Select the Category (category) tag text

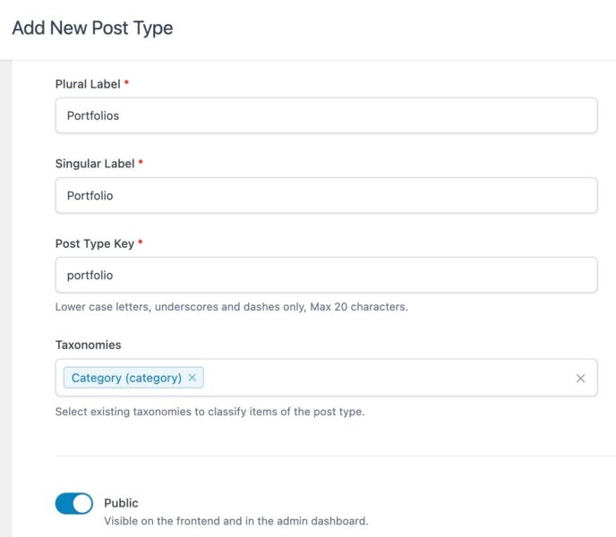click(126, 378)
